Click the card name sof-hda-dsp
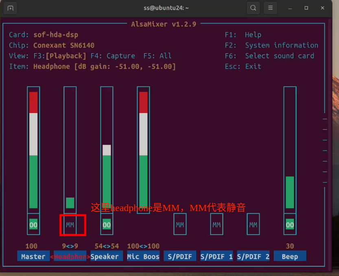Screen dimensions: 339x276 (56, 35)
